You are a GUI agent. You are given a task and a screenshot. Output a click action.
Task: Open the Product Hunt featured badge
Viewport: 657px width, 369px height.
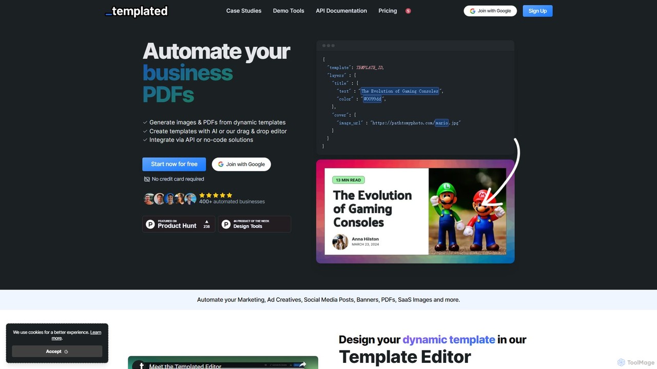click(179, 224)
